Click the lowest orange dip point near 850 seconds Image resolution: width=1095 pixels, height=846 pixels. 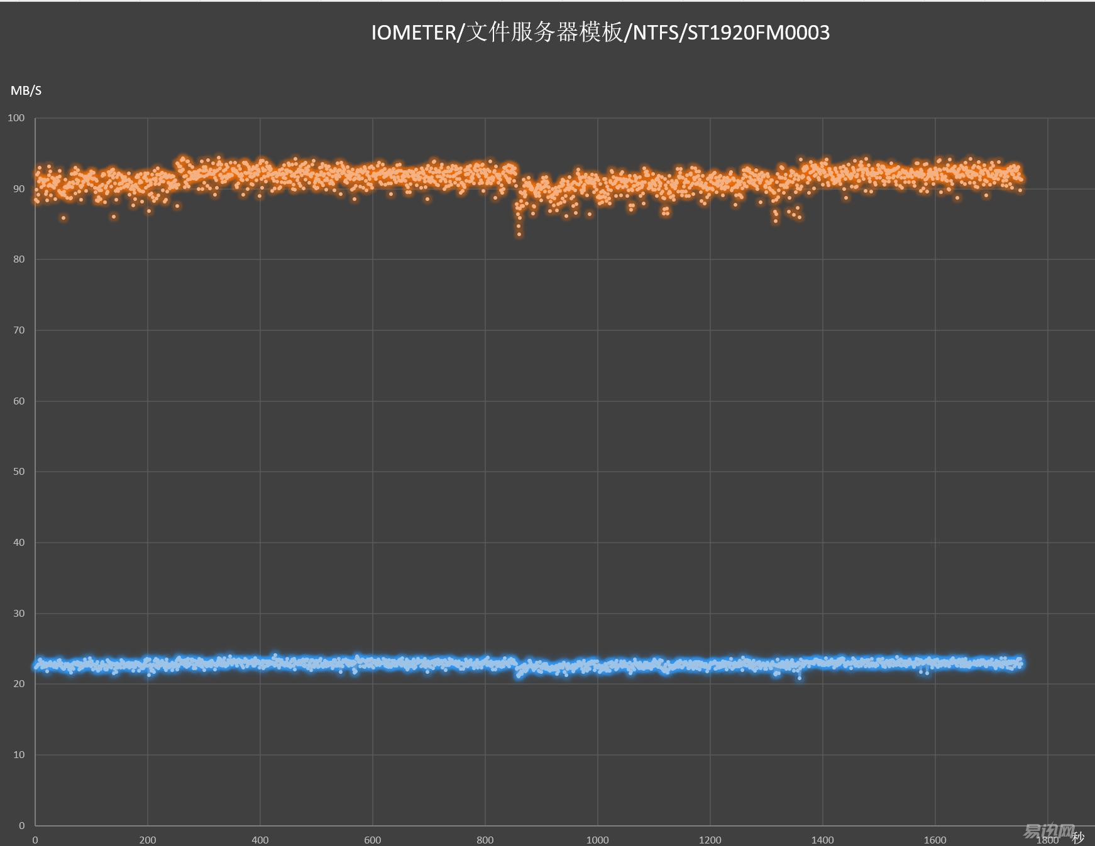[519, 234]
